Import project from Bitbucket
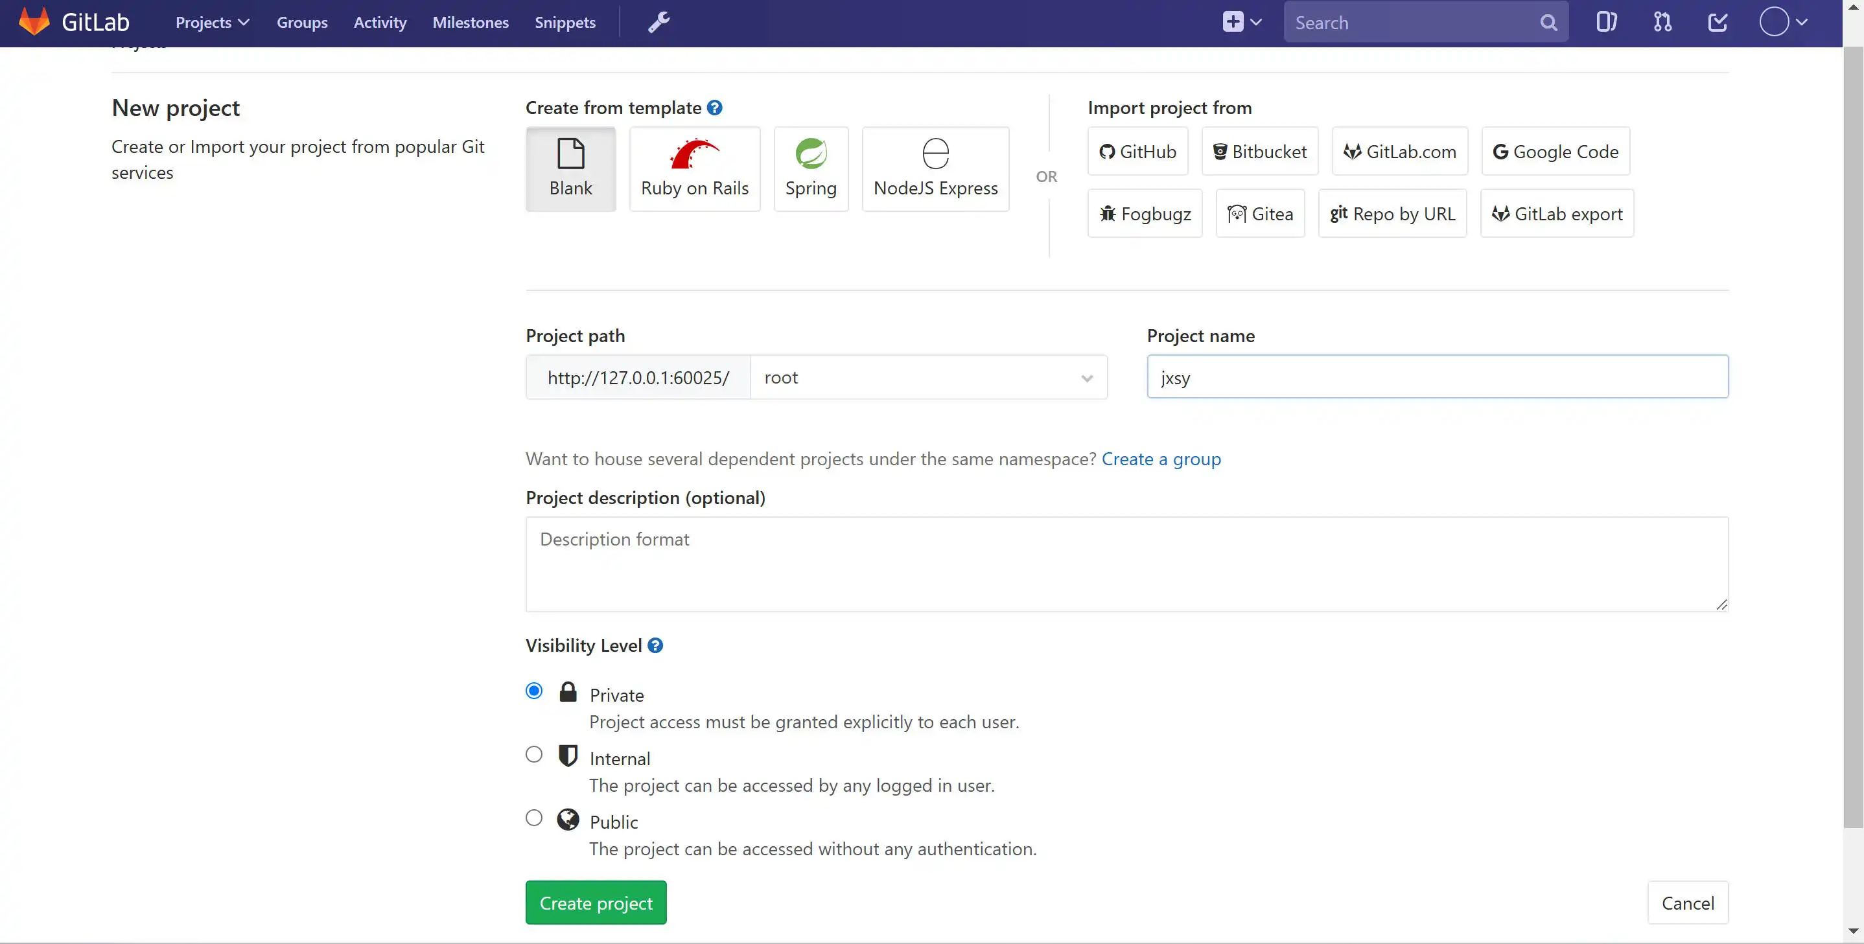This screenshot has width=1864, height=944. pyautogui.click(x=1260, y=151)
